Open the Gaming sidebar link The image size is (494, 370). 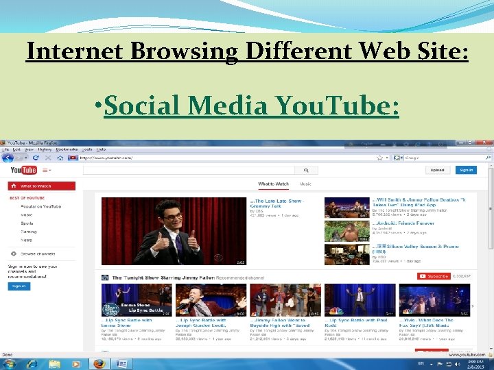coord(28,232)
